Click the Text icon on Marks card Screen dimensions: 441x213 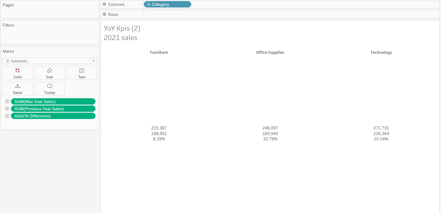pyautogui.click(x=82, y=71)
